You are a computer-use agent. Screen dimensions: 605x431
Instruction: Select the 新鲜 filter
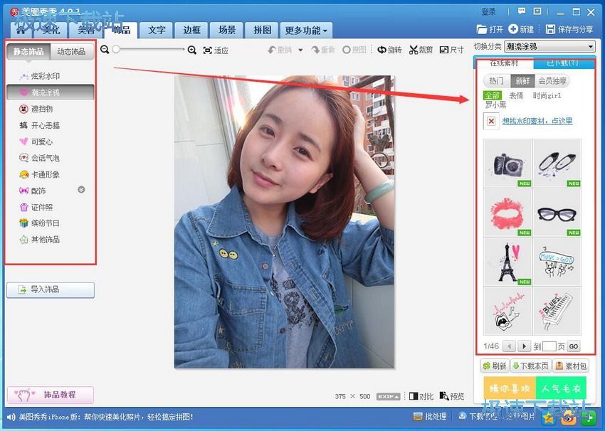[522, 80]
